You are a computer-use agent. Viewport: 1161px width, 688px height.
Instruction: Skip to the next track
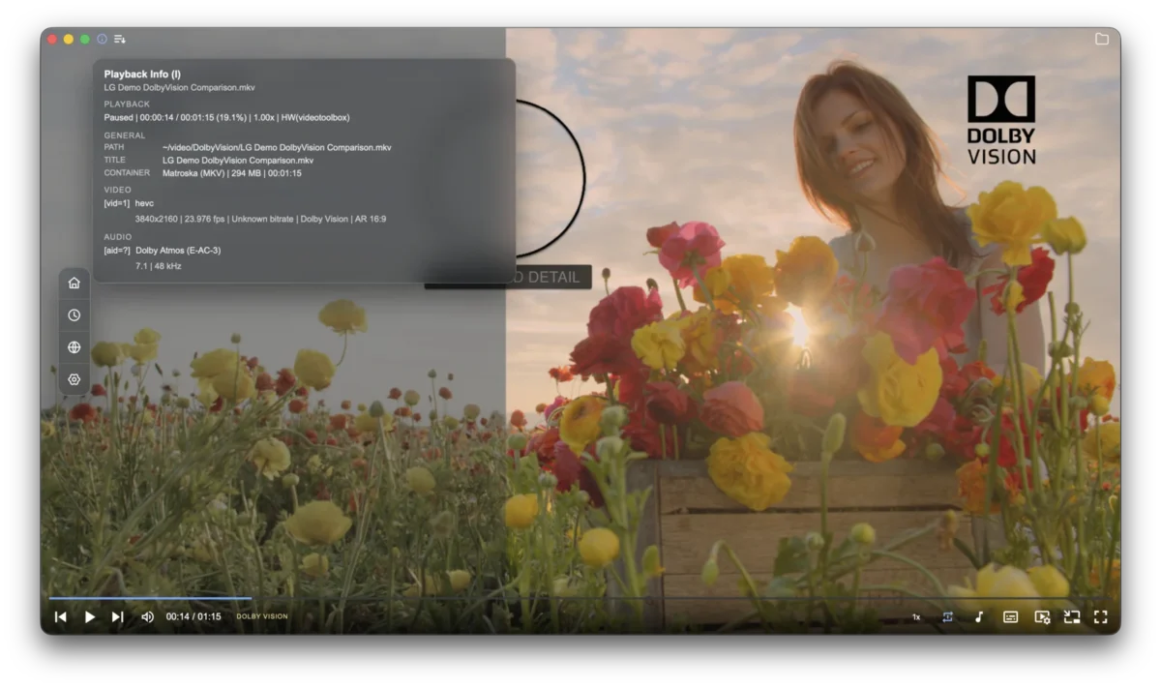118,616
